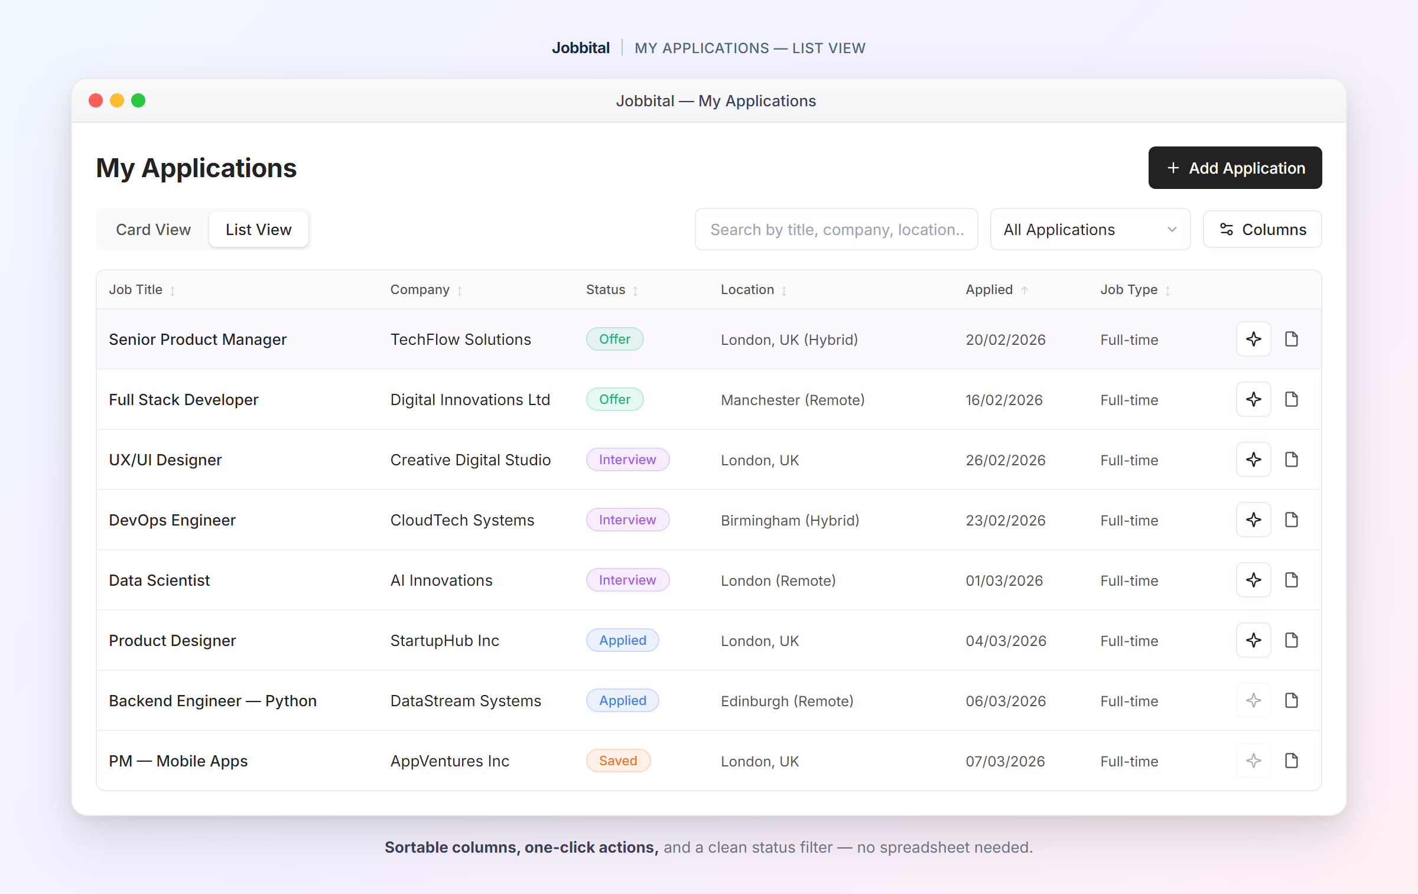
Task: Click the sparkle icon on DevOps Engineer row
Action: point(1254,520)
